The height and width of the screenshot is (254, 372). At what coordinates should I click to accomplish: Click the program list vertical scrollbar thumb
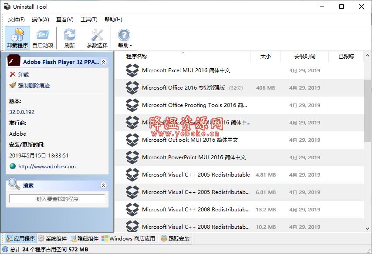[x=368, y=110]
